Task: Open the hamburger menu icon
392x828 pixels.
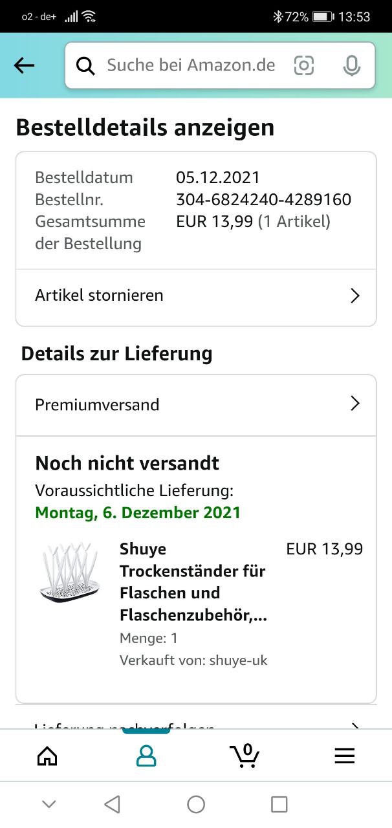Action: coord(344,756)
